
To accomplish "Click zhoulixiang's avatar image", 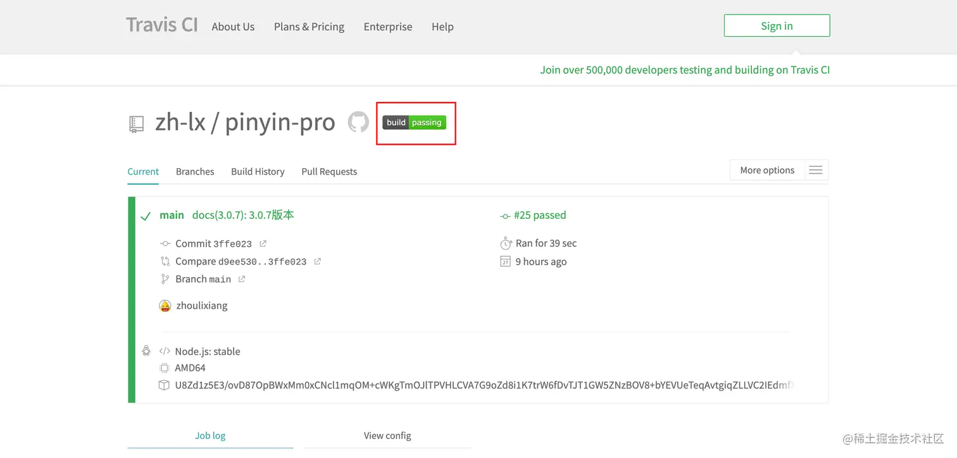I will pyautogui.click(x=165, y=306).
